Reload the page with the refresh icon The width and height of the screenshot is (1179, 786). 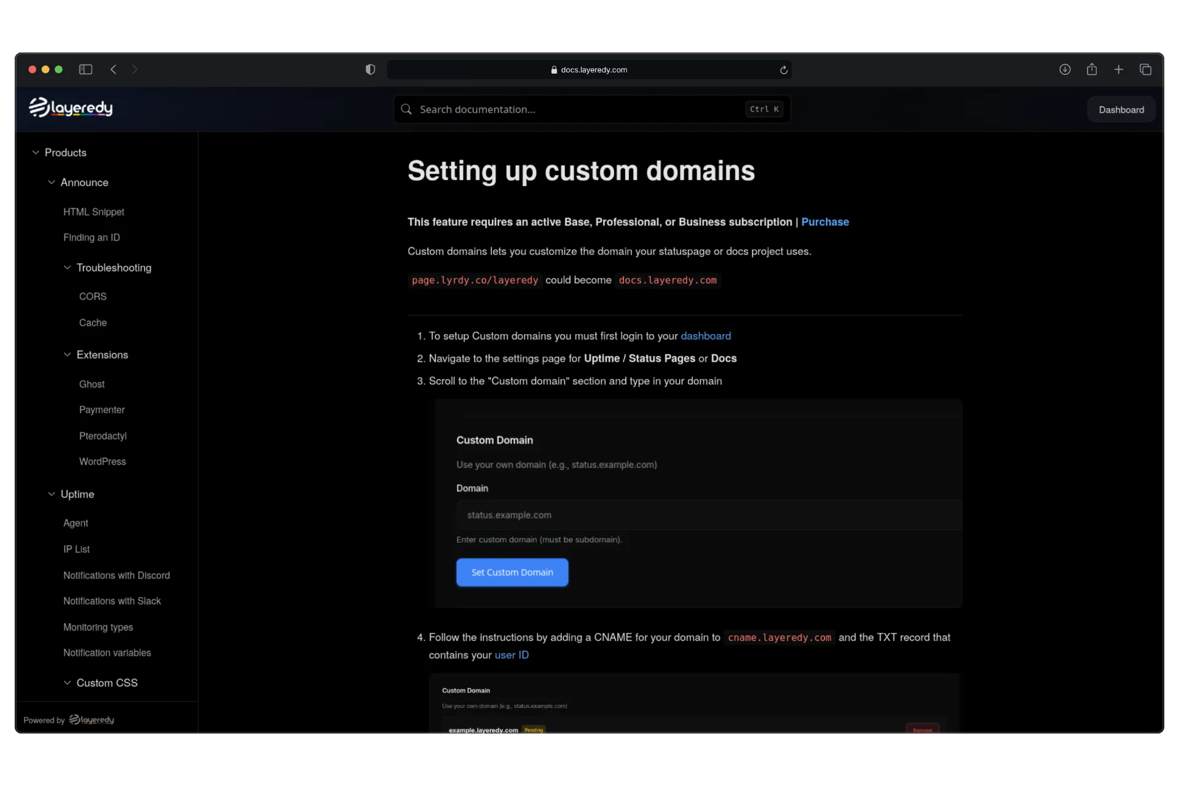coord(784,70)
